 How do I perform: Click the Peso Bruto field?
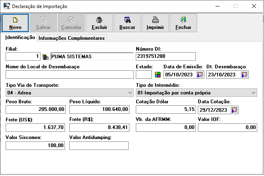[x=35, y=110]
